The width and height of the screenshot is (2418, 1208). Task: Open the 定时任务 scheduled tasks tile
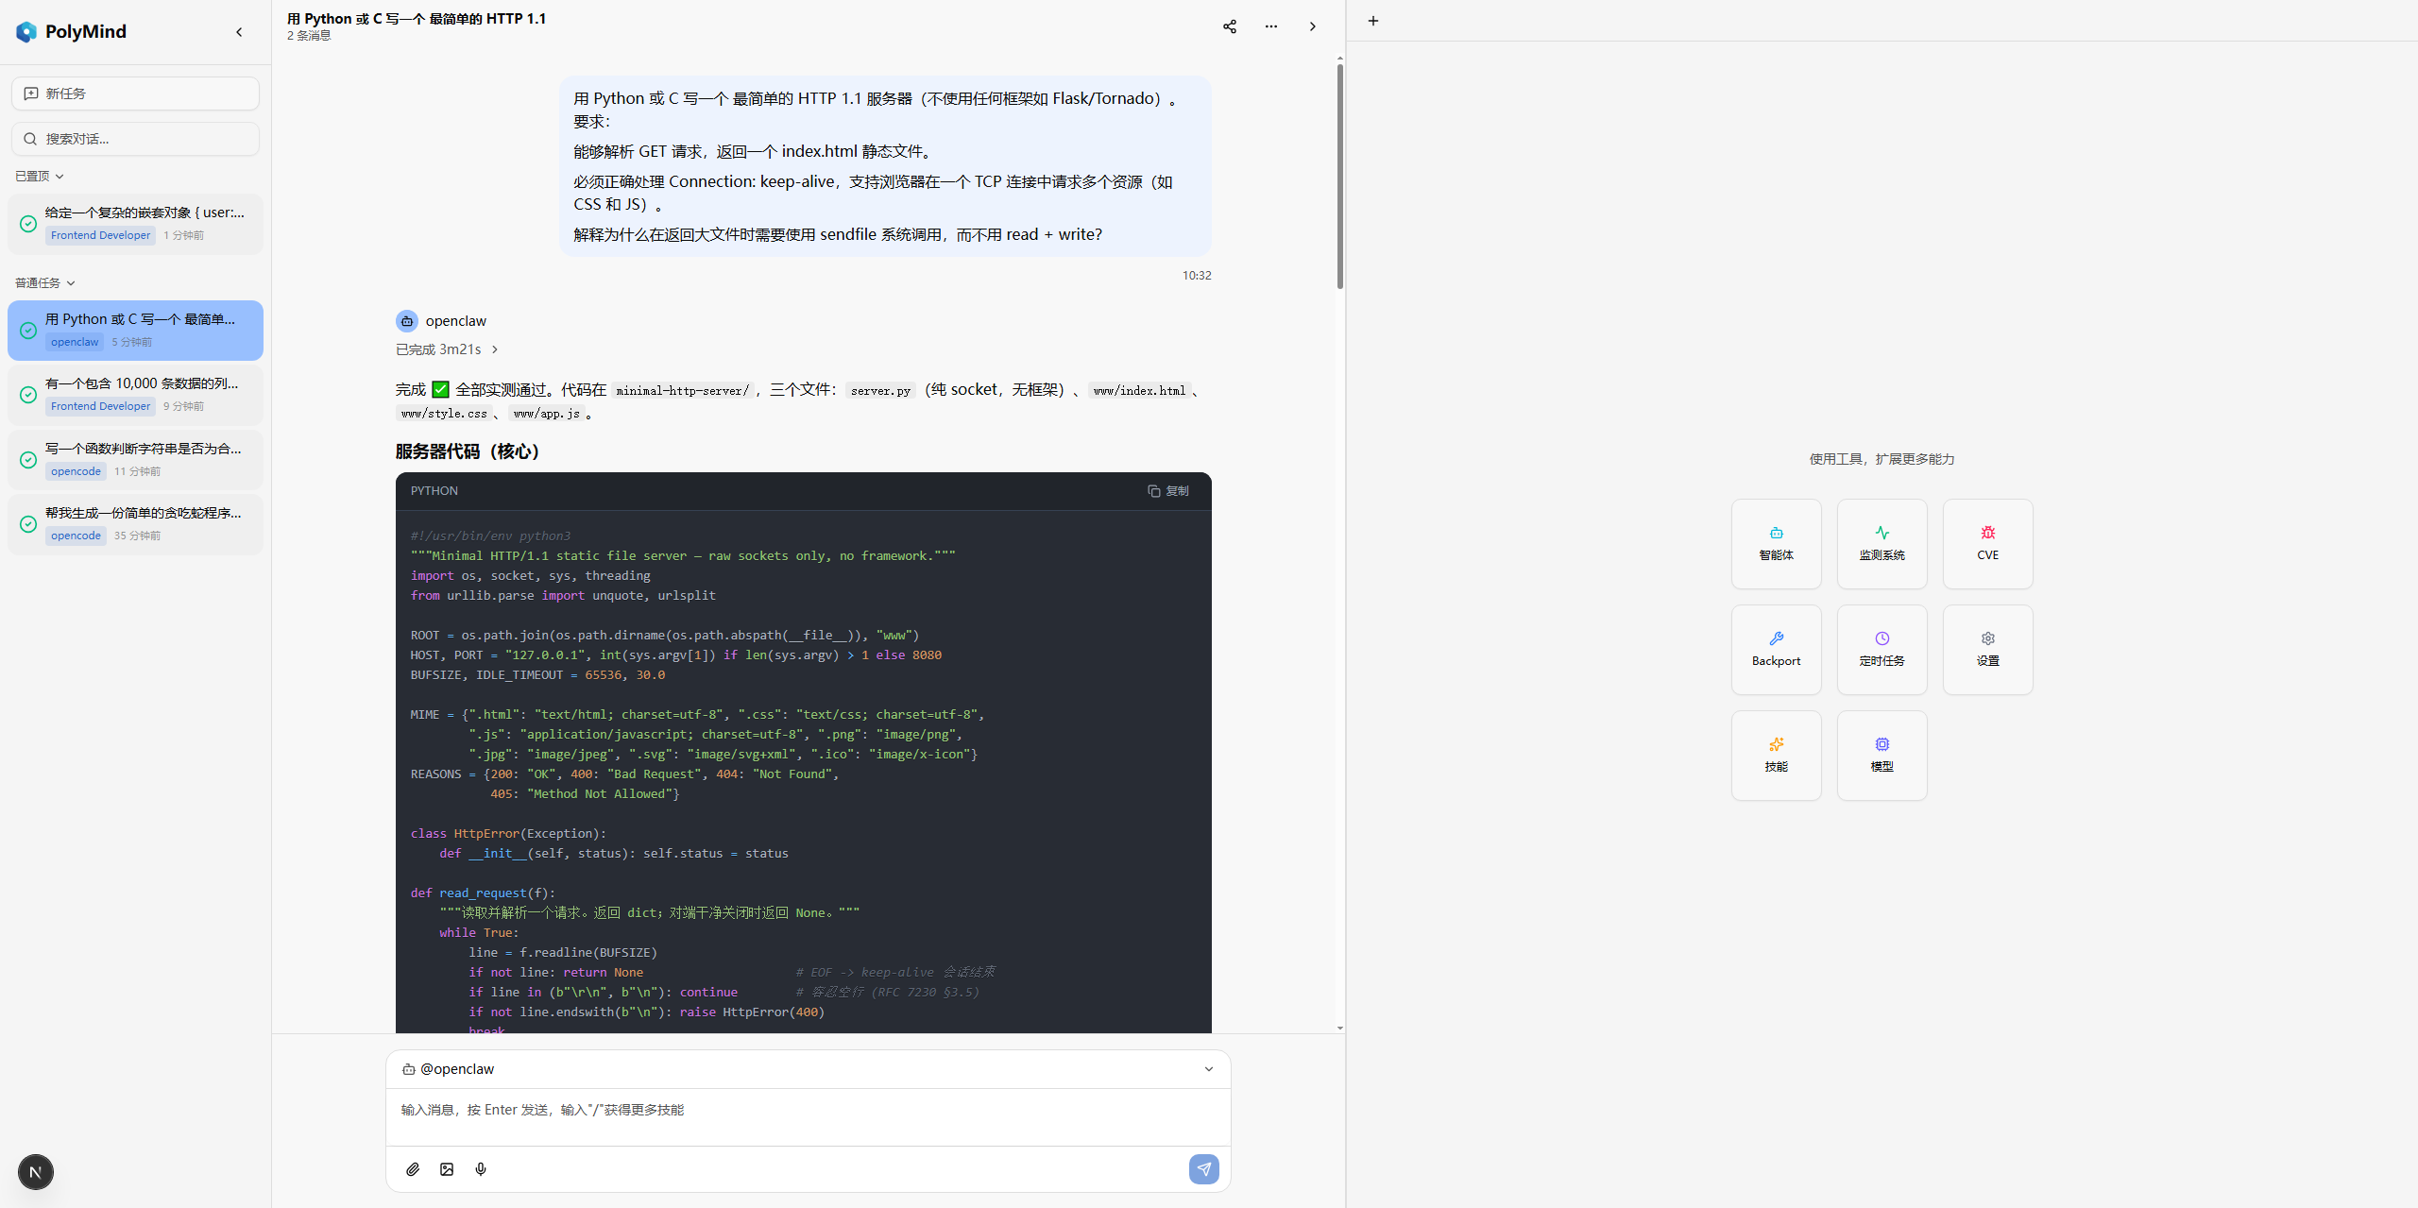(x=1882, y=650)
